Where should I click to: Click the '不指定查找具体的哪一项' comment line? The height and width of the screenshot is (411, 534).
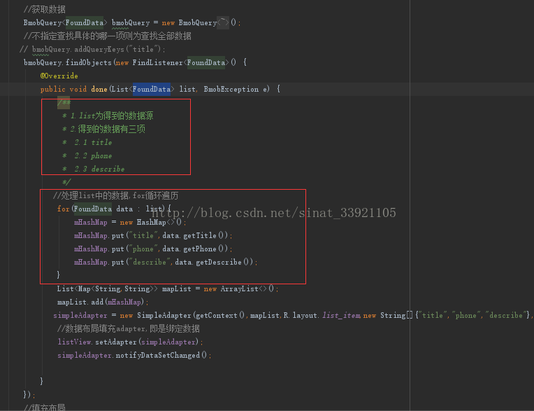(x=107, y=36)
